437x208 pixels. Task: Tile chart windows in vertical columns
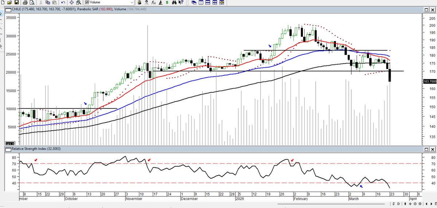point(201,3)
